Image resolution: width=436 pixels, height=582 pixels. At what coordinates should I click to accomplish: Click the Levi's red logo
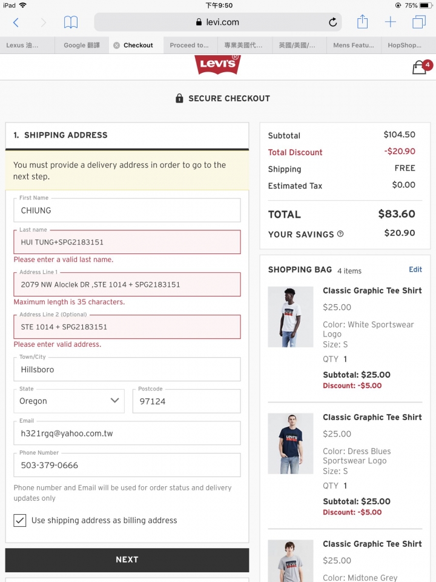tap(217, 65)
